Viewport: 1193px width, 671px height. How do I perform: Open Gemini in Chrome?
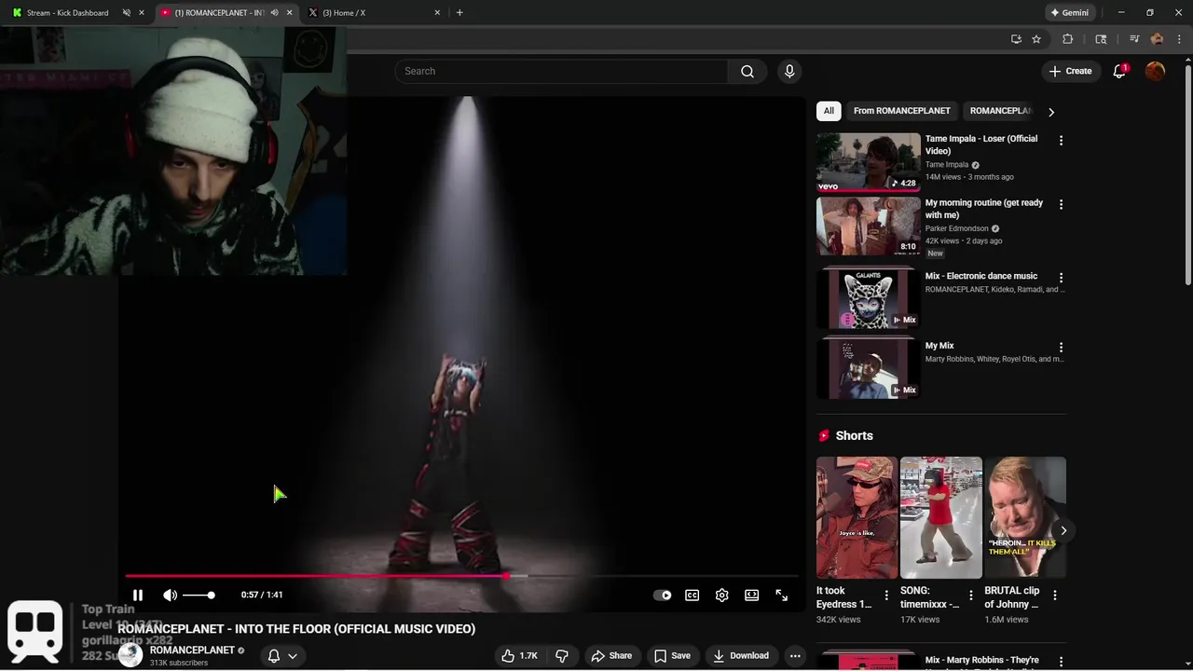(1069, 13)
